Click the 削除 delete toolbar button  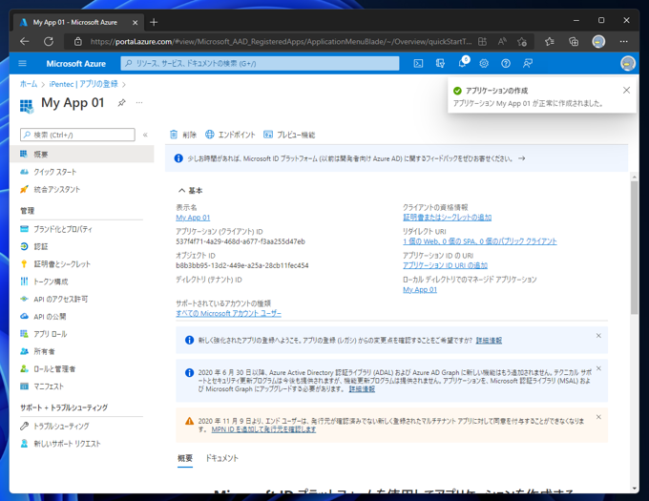183,135
